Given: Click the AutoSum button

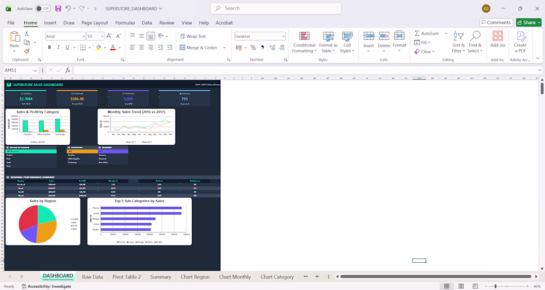Looking at the screenshot, I should pyautogui.click(x=427, y=33).
